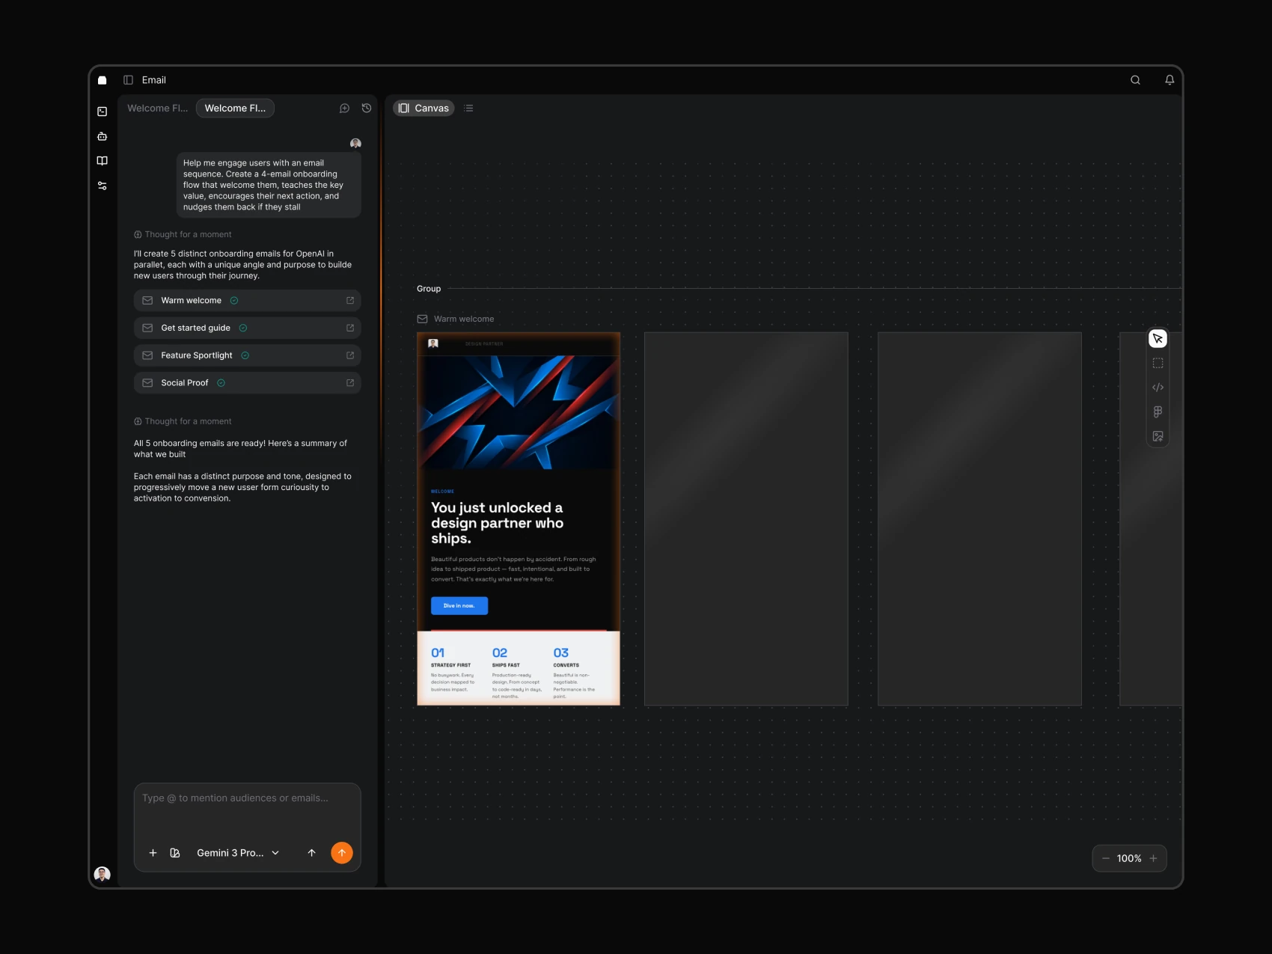
Task: Open the terminal icon in left sidebar
Action: [x=103, y=111]
